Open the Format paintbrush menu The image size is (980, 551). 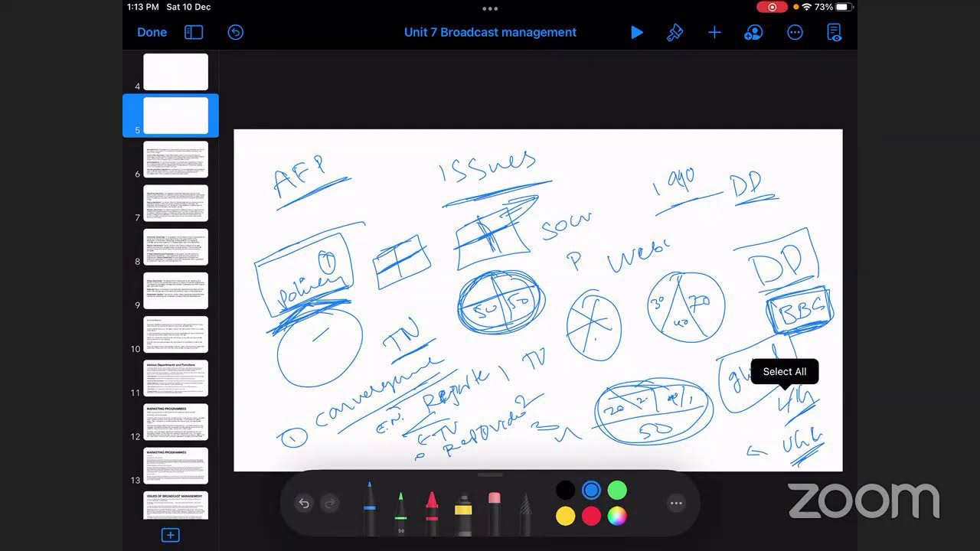click(675, 32)
